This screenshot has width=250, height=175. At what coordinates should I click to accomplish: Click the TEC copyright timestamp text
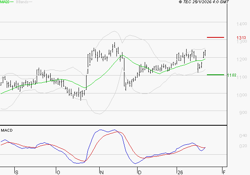pos(204,2)
